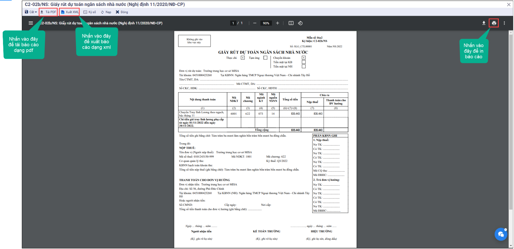
Task: Click Không ghi vào khu vực này box
Action: 194,41
